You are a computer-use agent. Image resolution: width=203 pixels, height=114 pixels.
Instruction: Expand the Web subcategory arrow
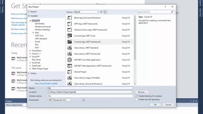(33, 33)
